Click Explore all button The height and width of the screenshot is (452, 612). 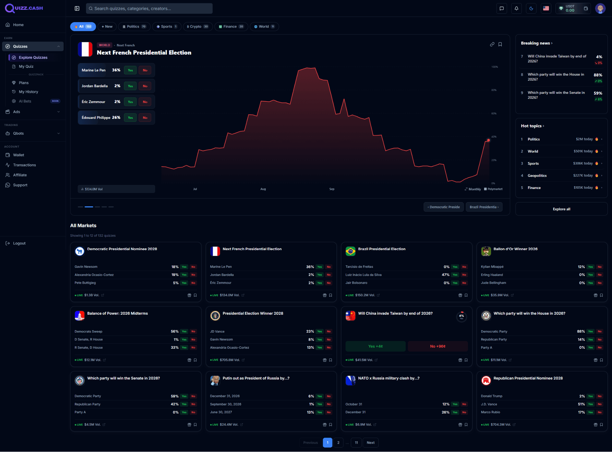pos(561,209)
